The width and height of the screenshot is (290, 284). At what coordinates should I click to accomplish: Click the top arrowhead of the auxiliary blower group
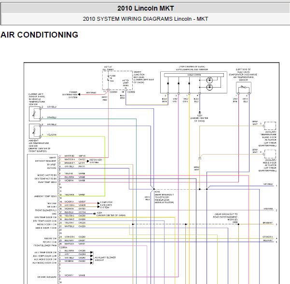[92, 252]
